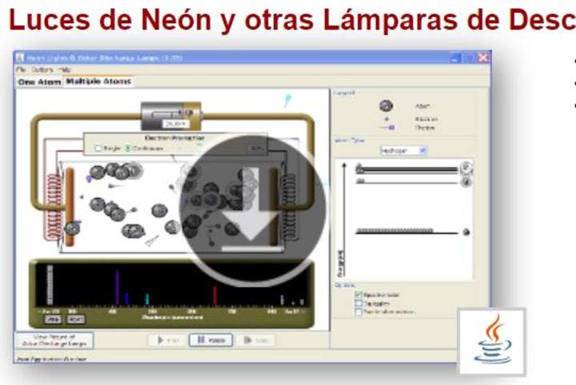Click the Step button
The height and width of the screenshot is (385, 576).
256,340
